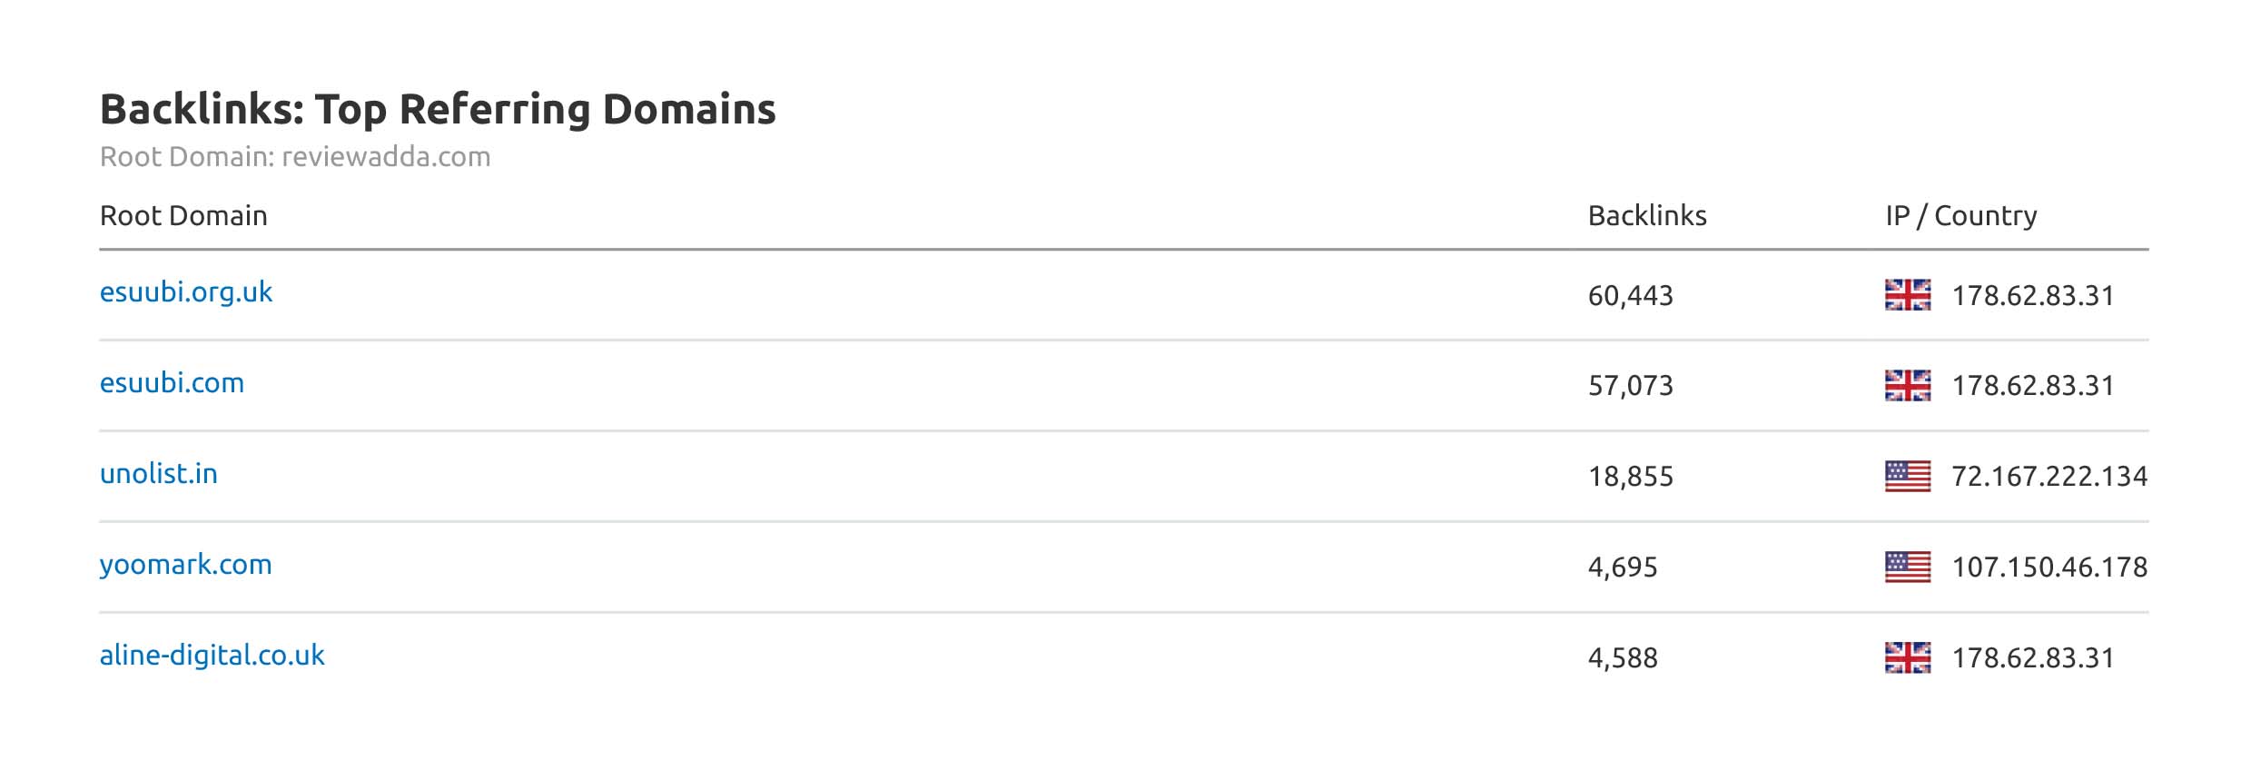
Task: Open the aline-digital.co.uk link
Action: pos(212,656)
